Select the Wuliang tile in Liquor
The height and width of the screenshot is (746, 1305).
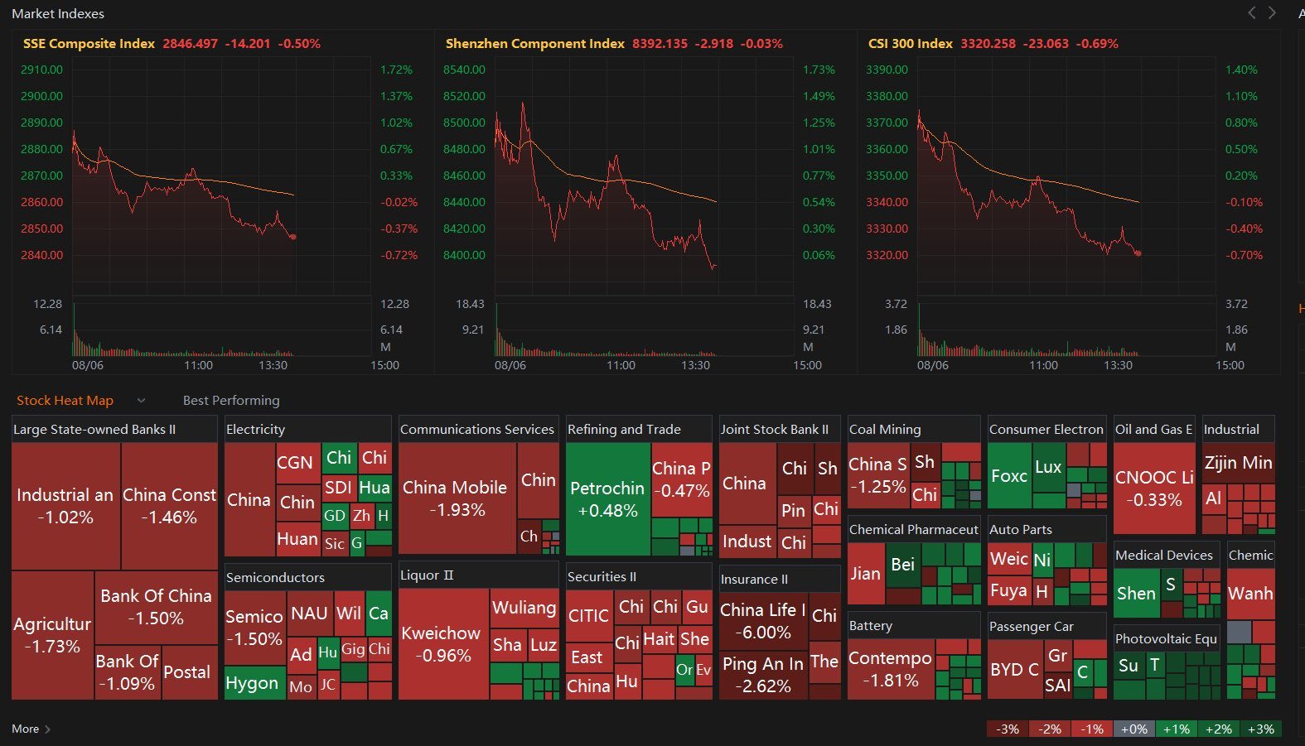coord(524,608)
